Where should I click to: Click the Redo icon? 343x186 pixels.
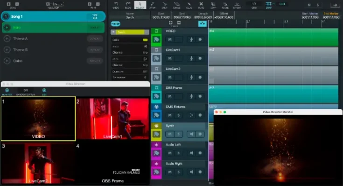click(x=127, y=5)
